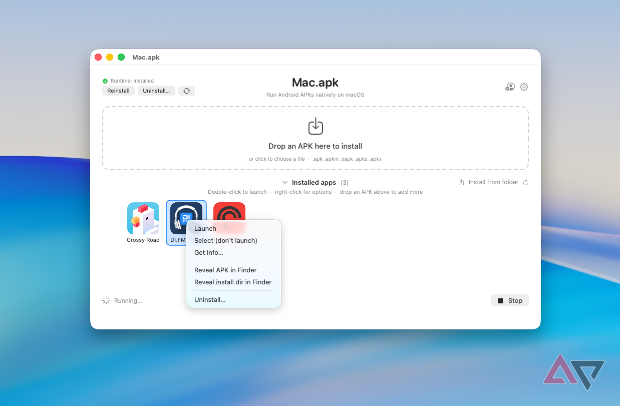Click the Crossy Road label

click(143, 240)
